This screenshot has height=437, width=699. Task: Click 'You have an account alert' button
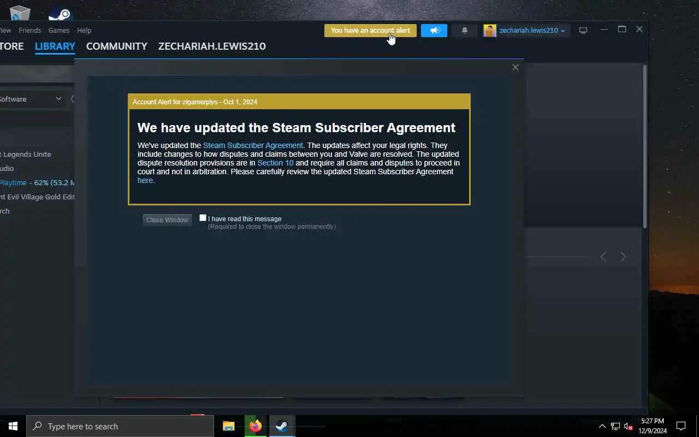(x=370, y=31)
